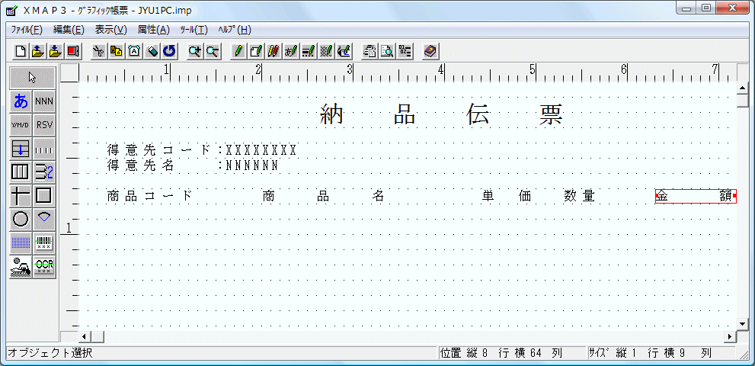Click the horizontal scrollbar left arrow
Image resolution: width=755 pixels, height=366 pixels.
click(85, 336)
